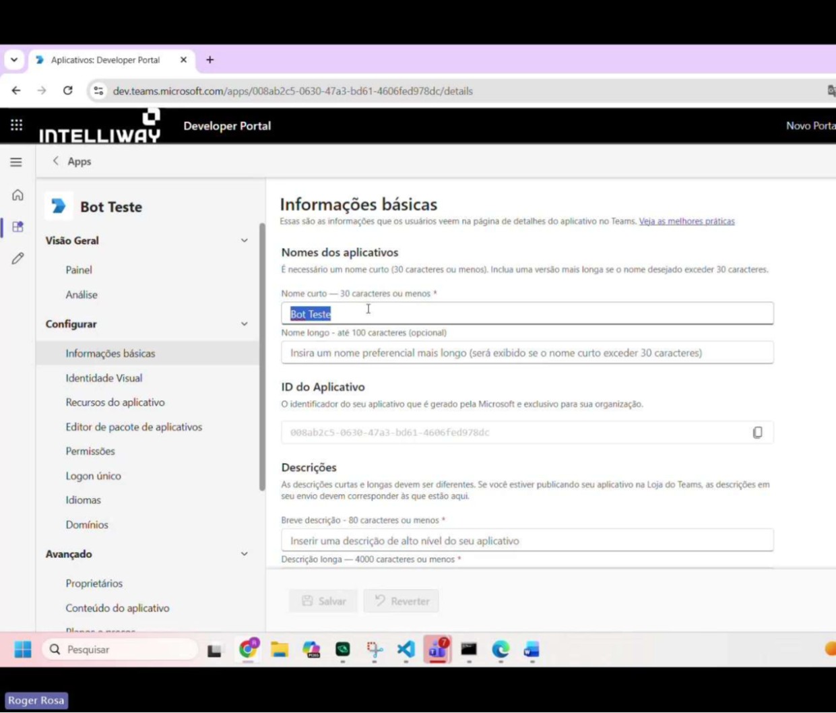Go to Home in left rail
Viewport: 836px width, 713px height.
(18, 195)
